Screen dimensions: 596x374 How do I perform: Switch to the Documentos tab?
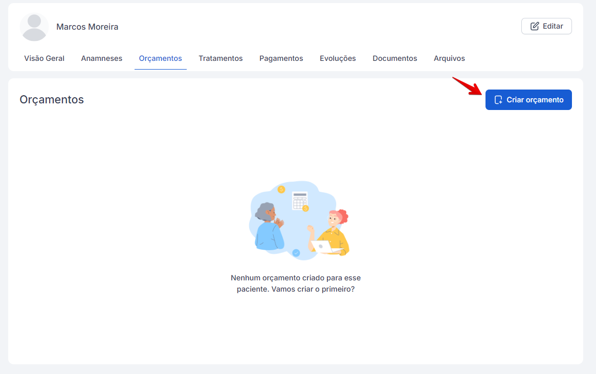coord(395,58)
